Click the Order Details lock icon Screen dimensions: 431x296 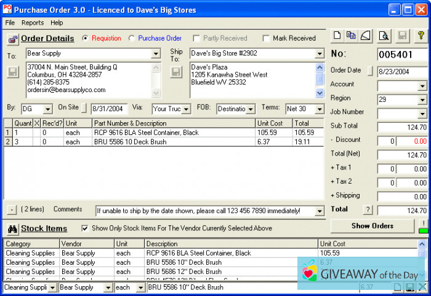coord(12,39)
